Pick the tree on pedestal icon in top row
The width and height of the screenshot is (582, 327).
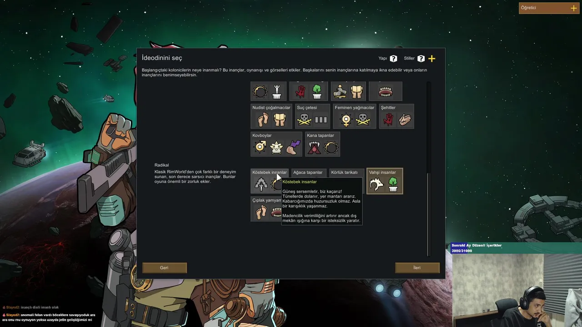coord(317,92)
